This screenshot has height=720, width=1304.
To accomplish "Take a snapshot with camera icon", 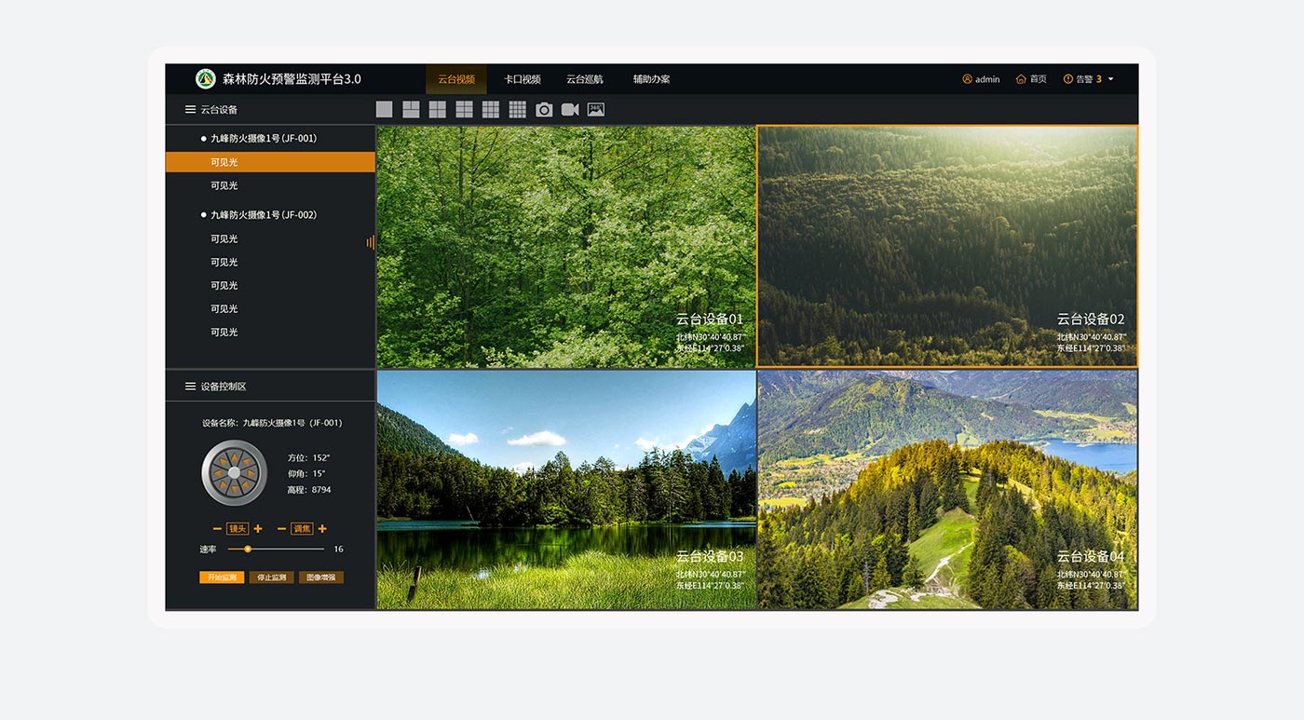I will pos(544,110).
